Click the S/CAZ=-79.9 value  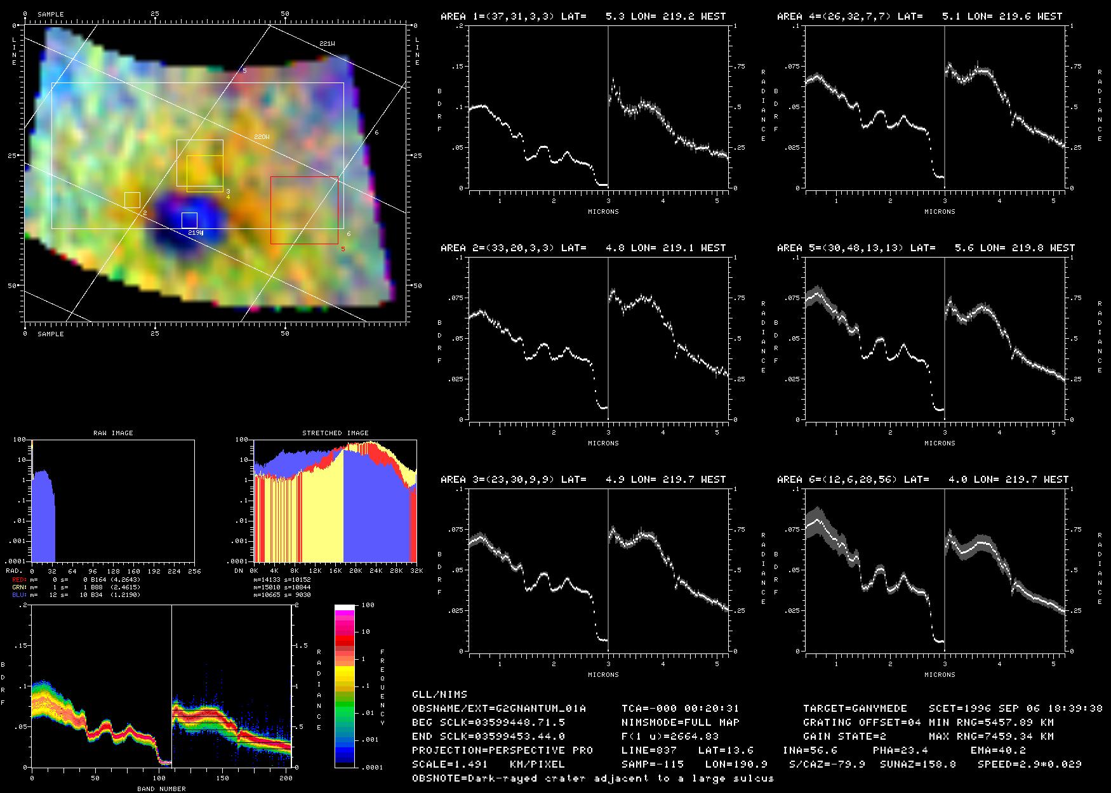[827, 764]
